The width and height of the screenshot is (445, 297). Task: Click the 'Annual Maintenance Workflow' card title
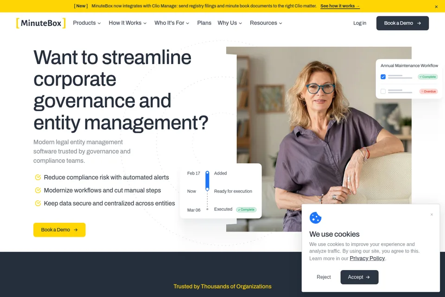(409, 65)
